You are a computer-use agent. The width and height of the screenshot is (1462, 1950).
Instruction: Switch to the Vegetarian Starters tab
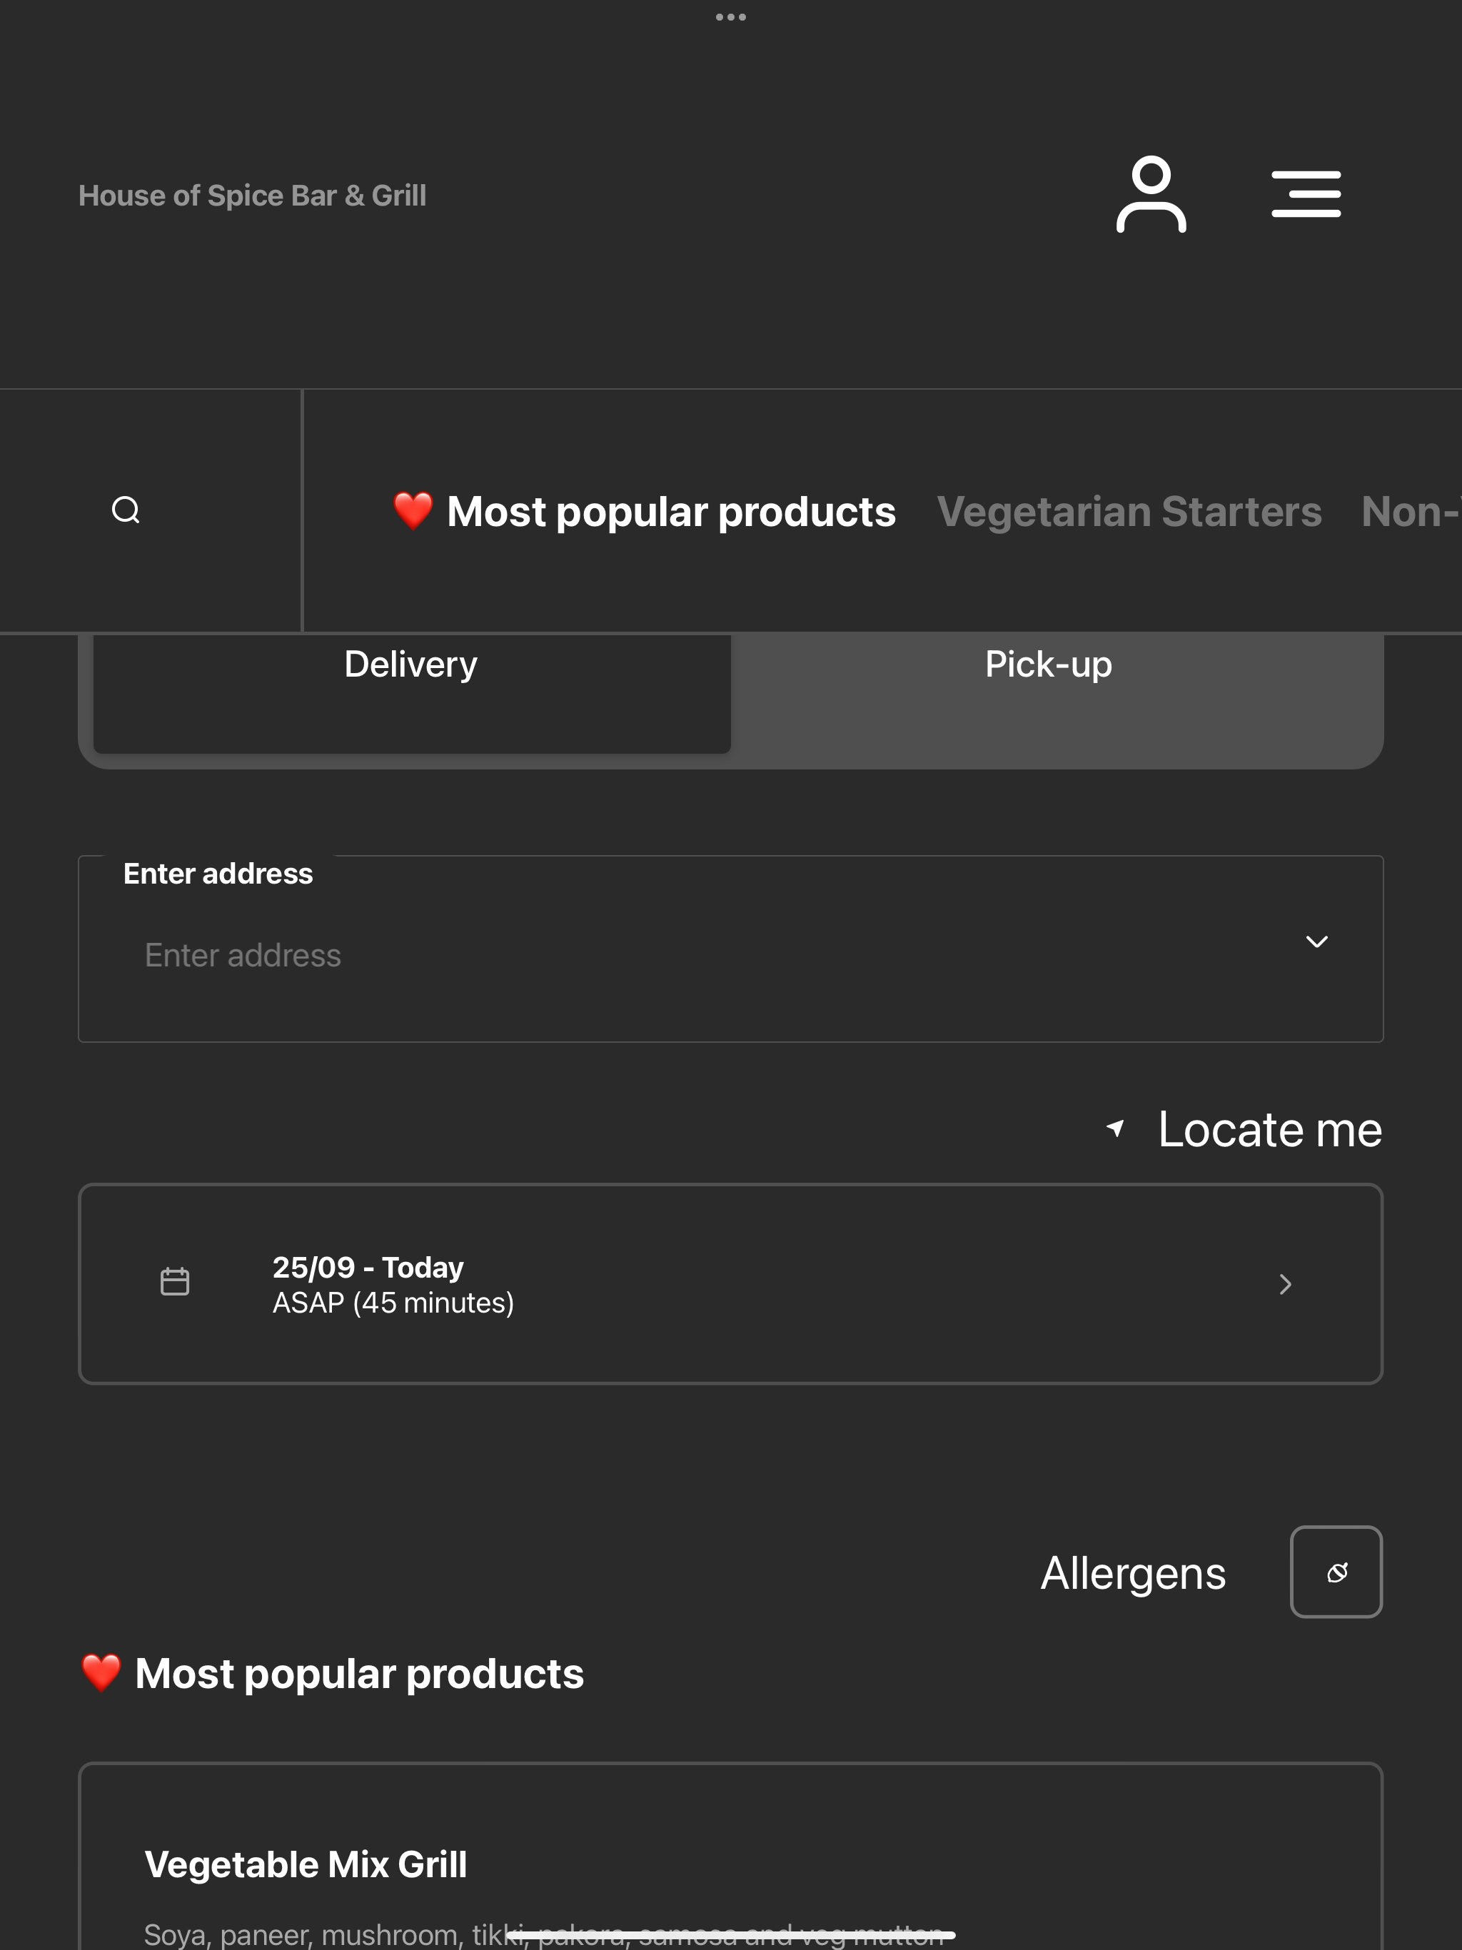click(x=1129, y=511)
